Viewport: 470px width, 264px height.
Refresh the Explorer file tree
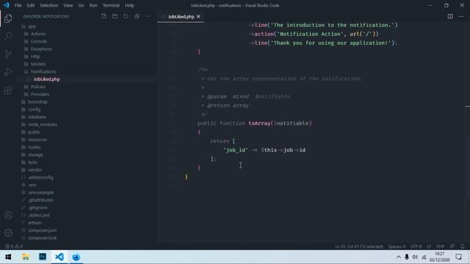click(126, 16)
